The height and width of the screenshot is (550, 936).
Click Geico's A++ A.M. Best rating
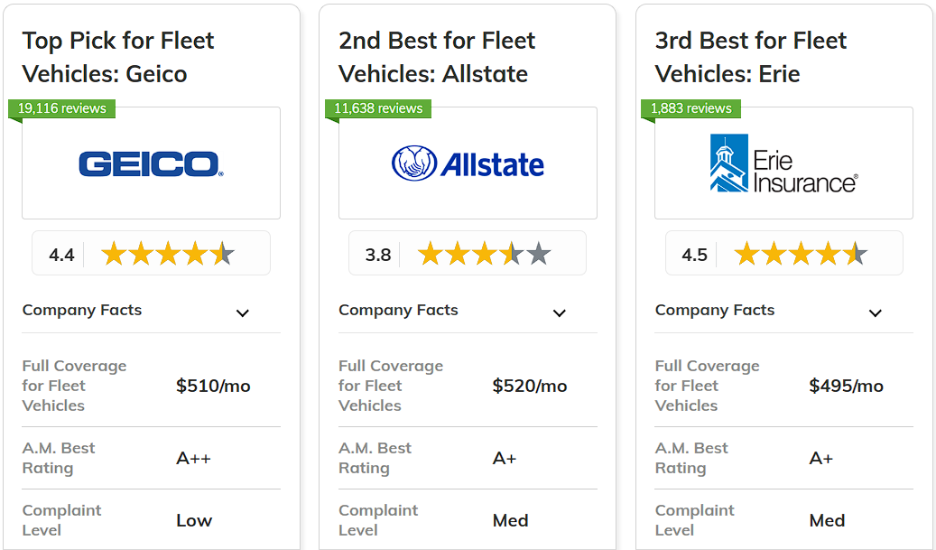193,458
